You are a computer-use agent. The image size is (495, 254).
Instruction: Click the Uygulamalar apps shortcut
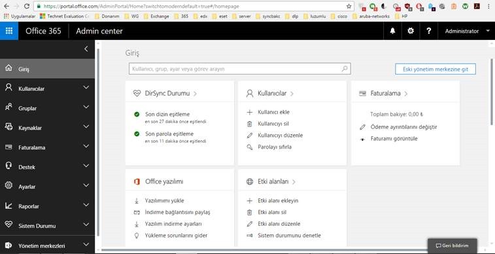coord(20,16)
